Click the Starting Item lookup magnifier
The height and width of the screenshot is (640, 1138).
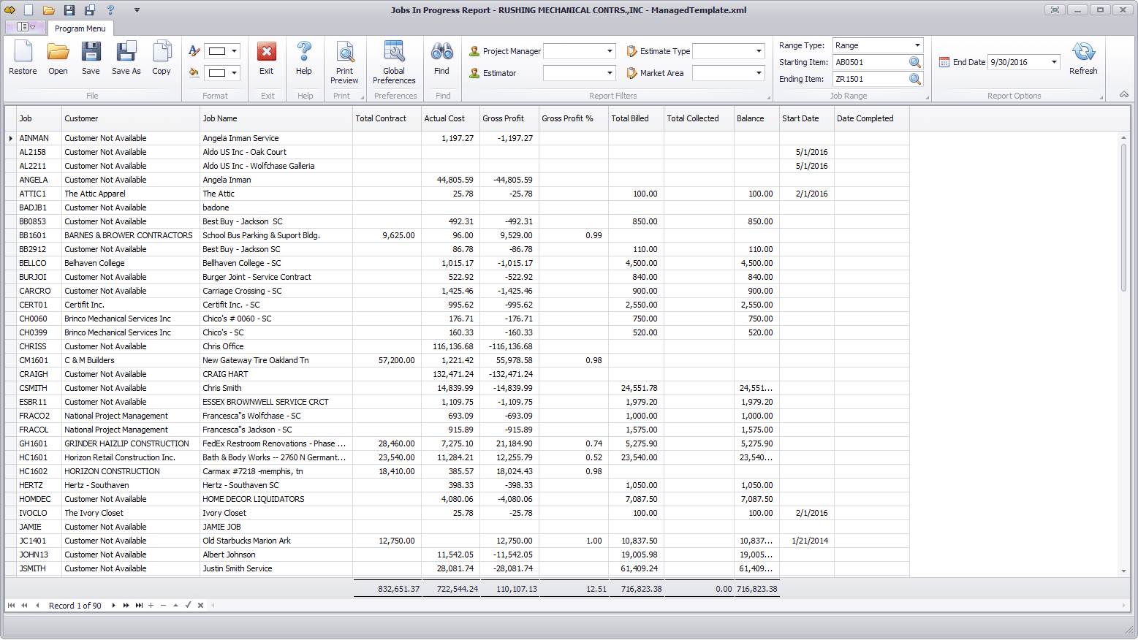tap(914, 62)
